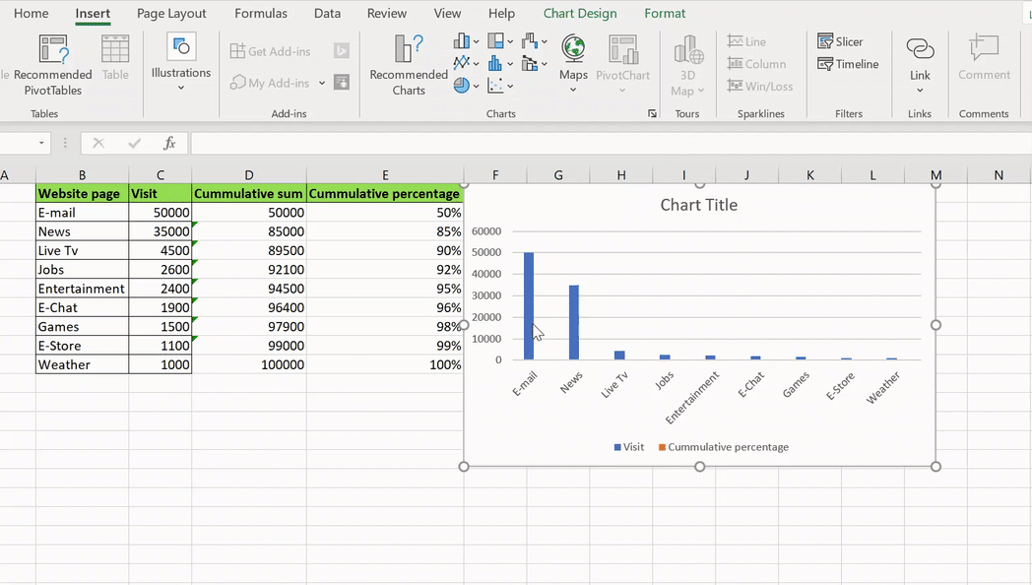Image resolution: width=1032 pixels, height=585 pixels.
Task: Expand the combo chart dropdown arrow
Action: tap(545, 64)
